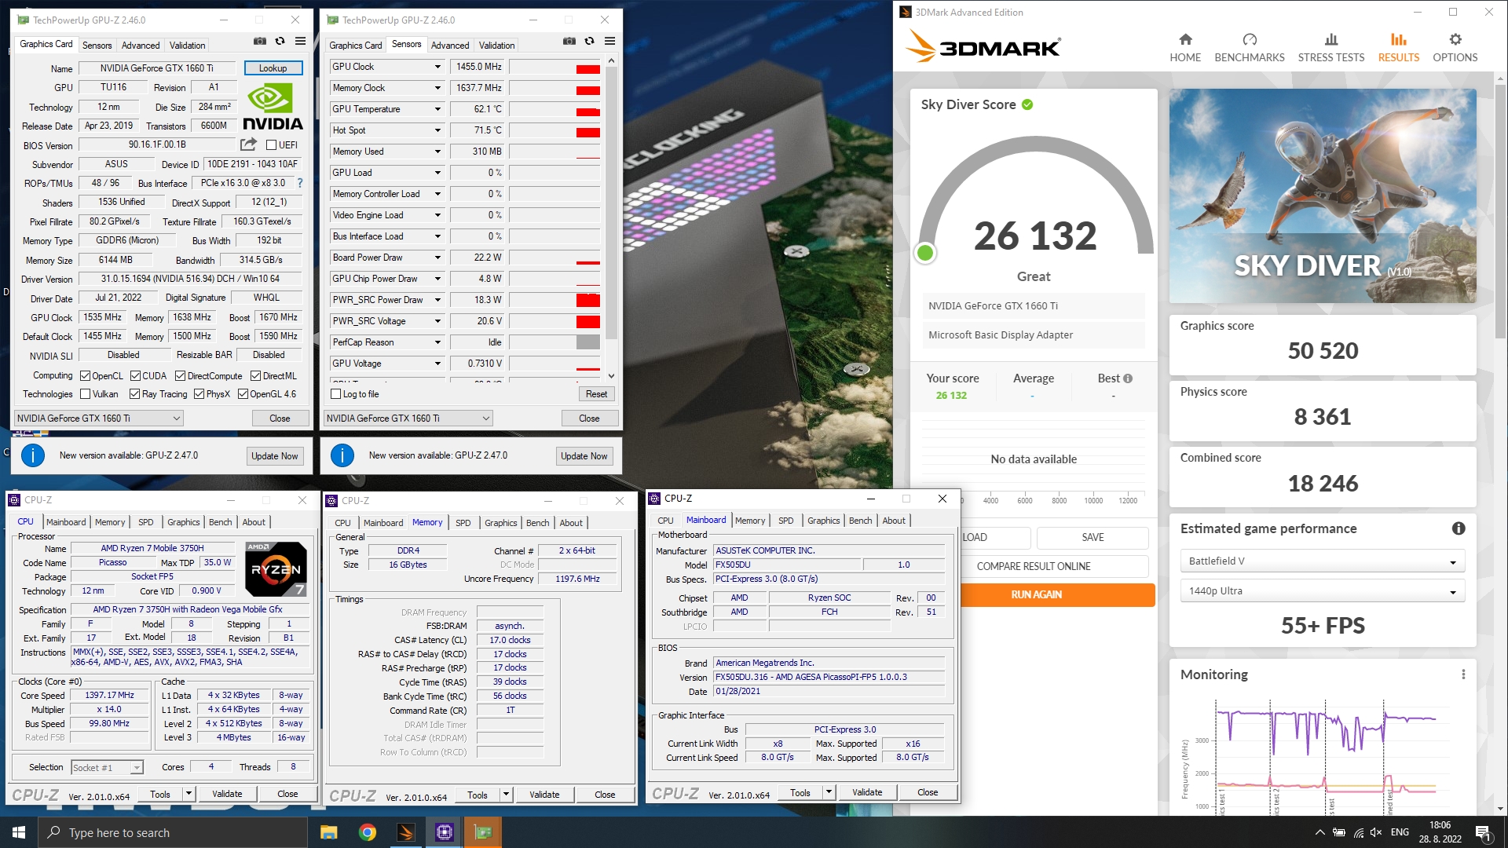Click the SAVE button in 3DMark
This screenshot has height=848, width=1508.
1093,537
